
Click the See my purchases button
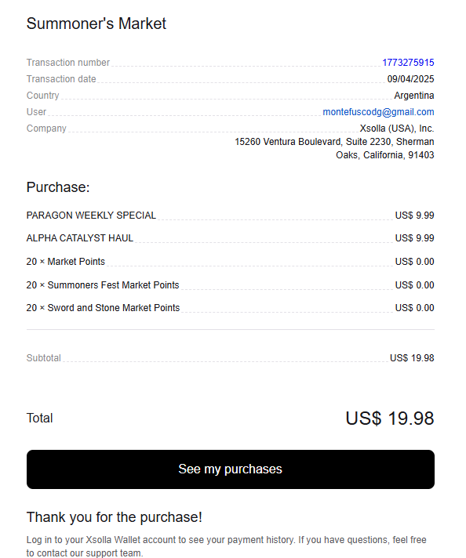click(231, 469)
